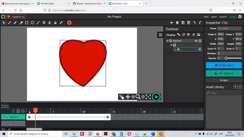This screenshot has height=137, width=244.
Task: Open the fill color picker
Action: click(69, 23)
